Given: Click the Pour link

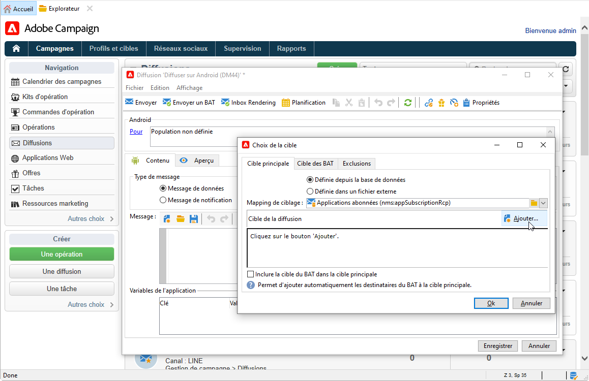Looking at the screenshot, I should click(136, 132).
